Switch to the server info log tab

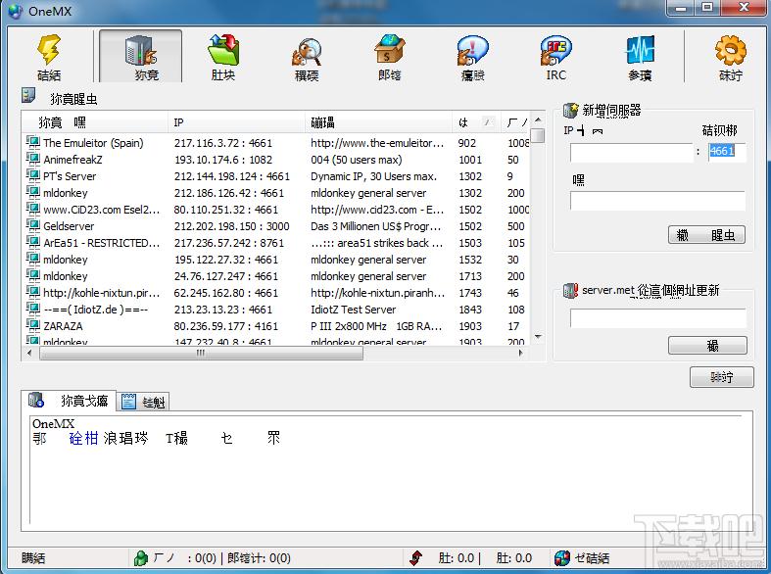point(69,401)
